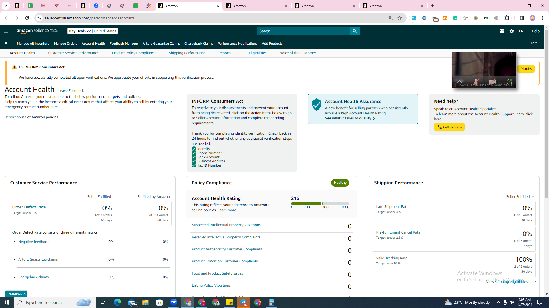Click the Amazon Seller Central logo
This screenshot has height=308, width=549.
click(x=37, y=31)
